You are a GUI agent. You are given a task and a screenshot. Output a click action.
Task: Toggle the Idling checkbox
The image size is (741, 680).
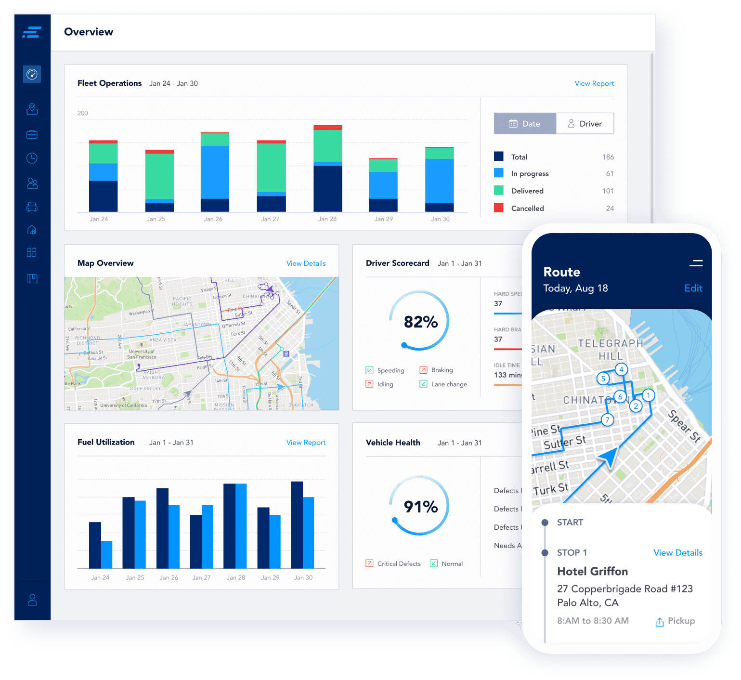click(x=369, y=384)
